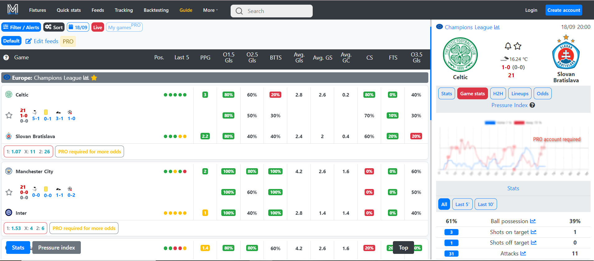Screen dimensions: 594x261
Task: Click the floating Pressure index button
Action: point(57,247)
